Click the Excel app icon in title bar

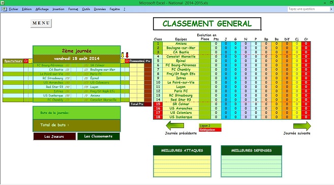[2, 3]
